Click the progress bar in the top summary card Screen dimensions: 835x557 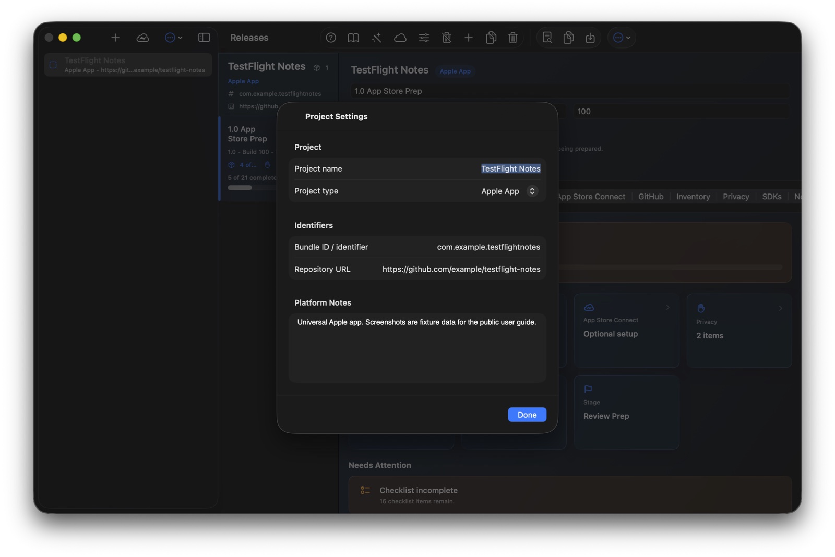(671, 267)
